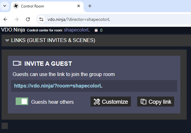Click the save room settings disk icon
The image size is (191, 133).
pyautogui.click(x=96, y=30)
